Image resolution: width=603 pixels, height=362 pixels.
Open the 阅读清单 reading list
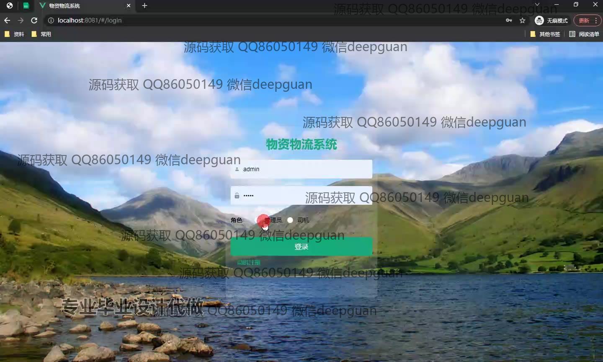(x=584, y=34)
